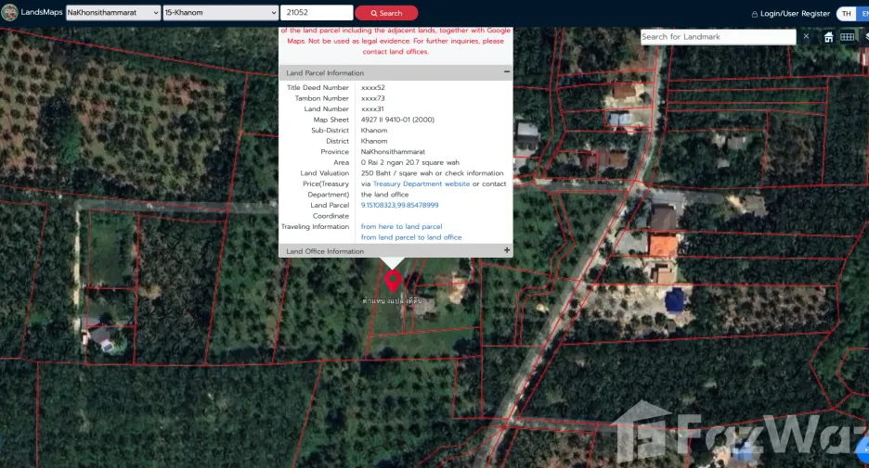The height and width of the screenshot is (468, 869).
Task: Click the red Search button
Action: click(386, 13)
